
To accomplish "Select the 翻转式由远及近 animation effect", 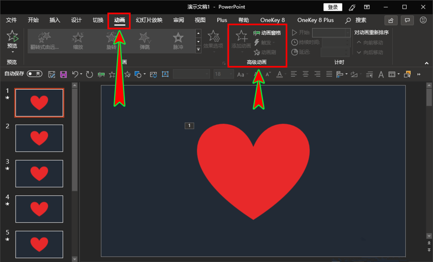I will (45, 41).
